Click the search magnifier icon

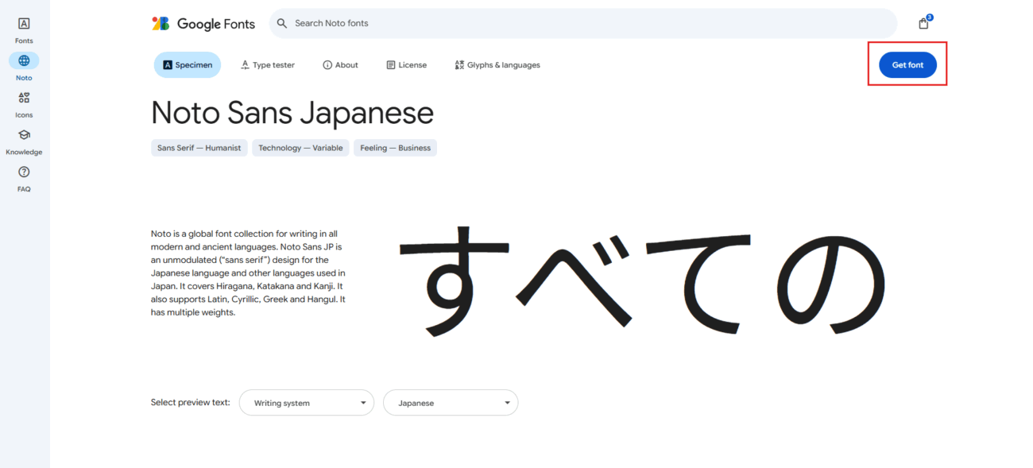(x=281, y=24)
